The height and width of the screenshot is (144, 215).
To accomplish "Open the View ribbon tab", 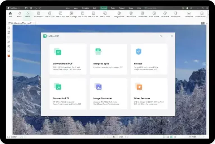I will coord(76,8).
